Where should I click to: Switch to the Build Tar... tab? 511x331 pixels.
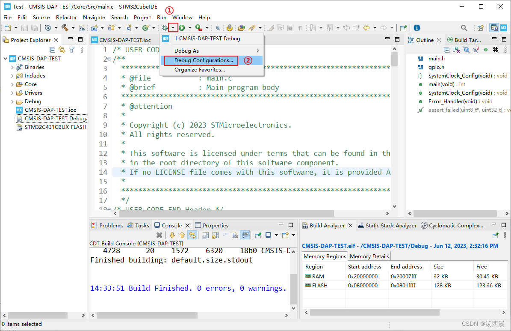pos(464,40)
